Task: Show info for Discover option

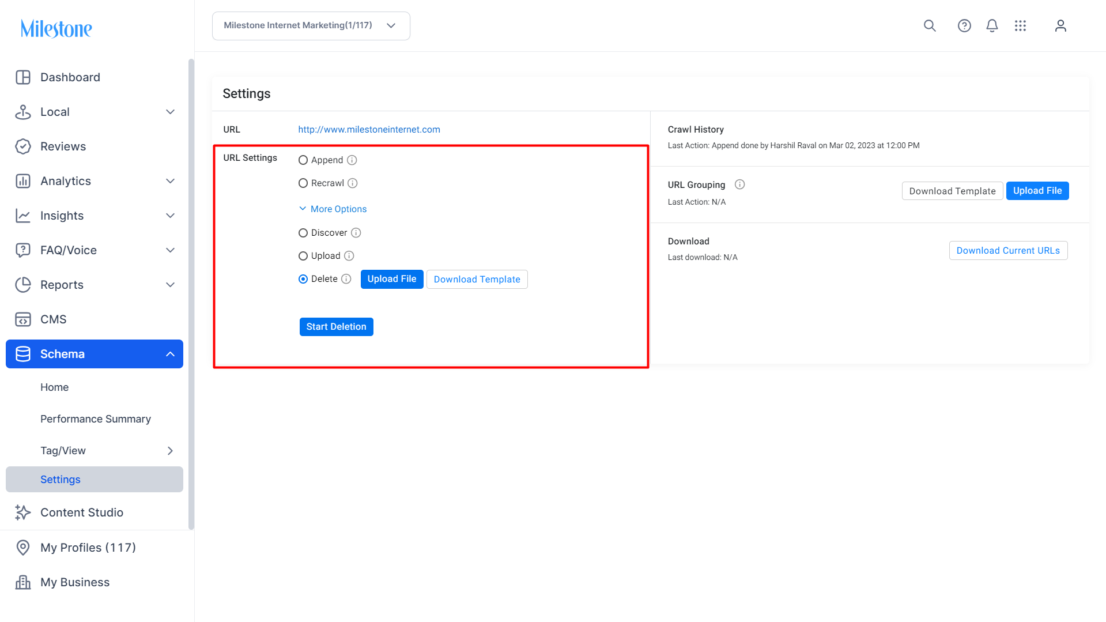Action: coord(356,233)
